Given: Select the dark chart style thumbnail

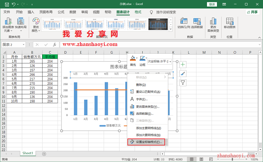Looking at the screenshot, I should coord(158,24).
